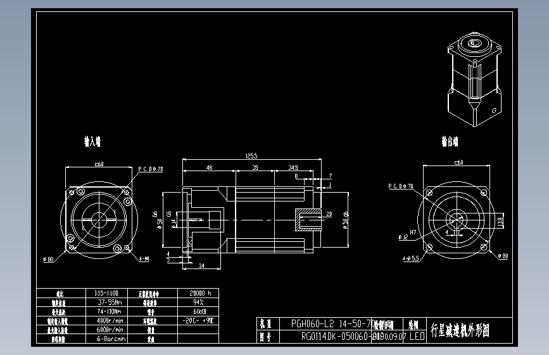Click the 34 dimension below side view

tap(201, 265)
